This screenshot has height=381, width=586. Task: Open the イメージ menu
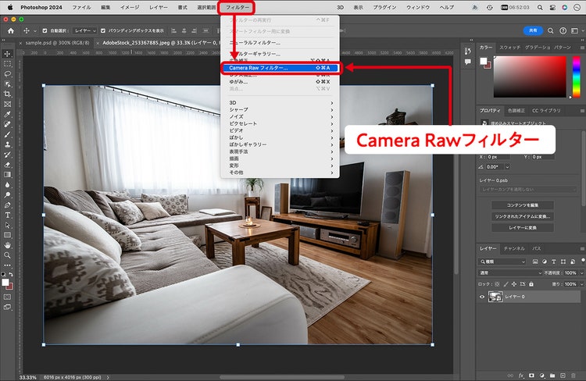point(130,8)
